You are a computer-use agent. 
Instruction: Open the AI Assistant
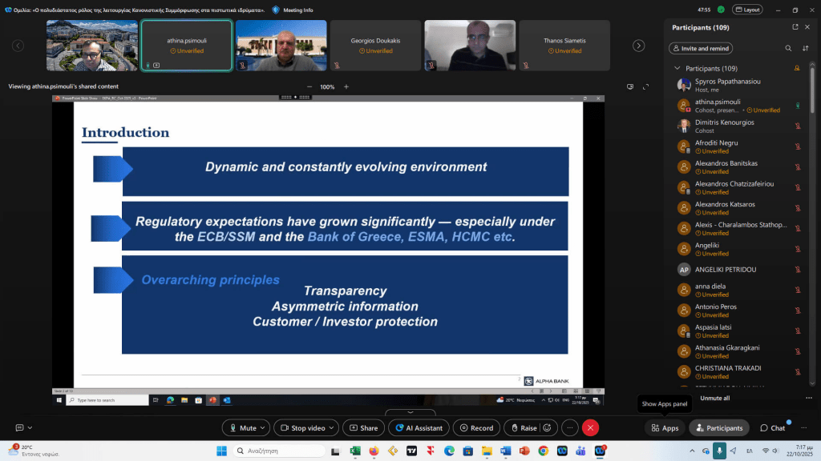419,428
